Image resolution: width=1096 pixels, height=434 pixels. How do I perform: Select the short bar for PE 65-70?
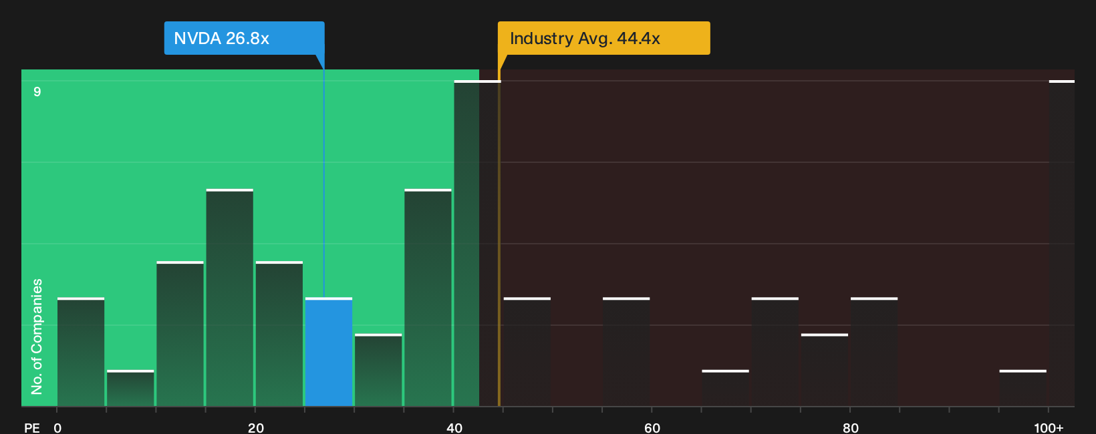pyautogui.click(x=725, y=388)
